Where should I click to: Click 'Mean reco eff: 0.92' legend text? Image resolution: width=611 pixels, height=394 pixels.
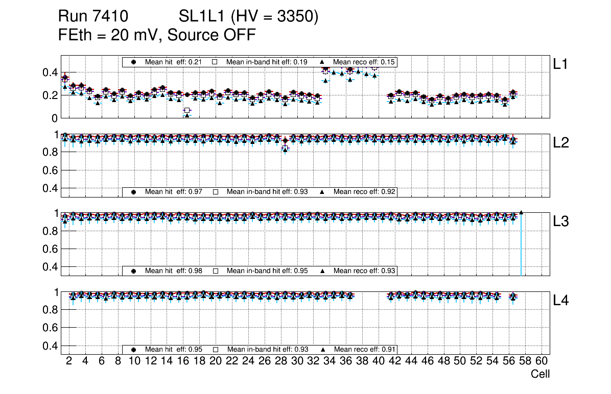364,192
